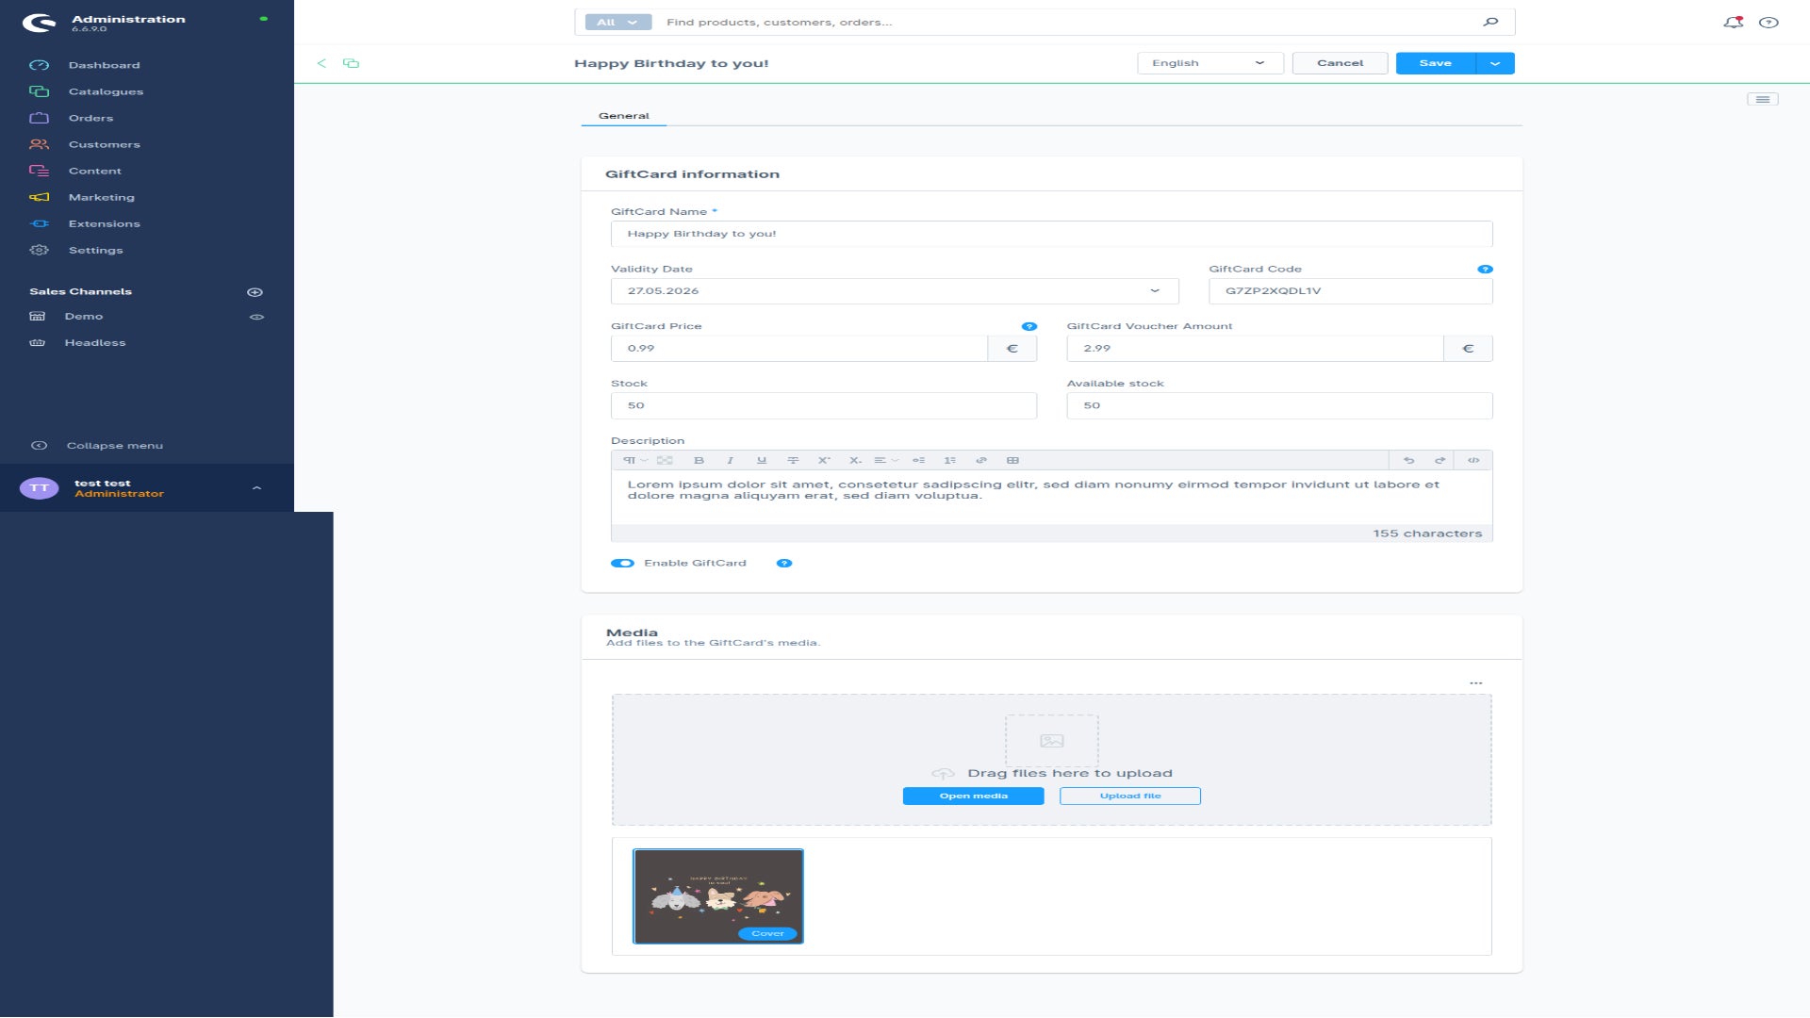Screen dimensions: 1810x1018
Task: Insert a numbered list
Action: [950, 461]
